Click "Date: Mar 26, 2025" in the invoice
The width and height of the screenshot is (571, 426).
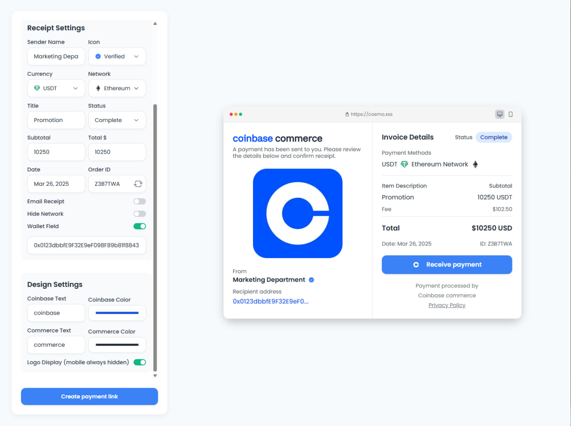click(x=406, y=244)
